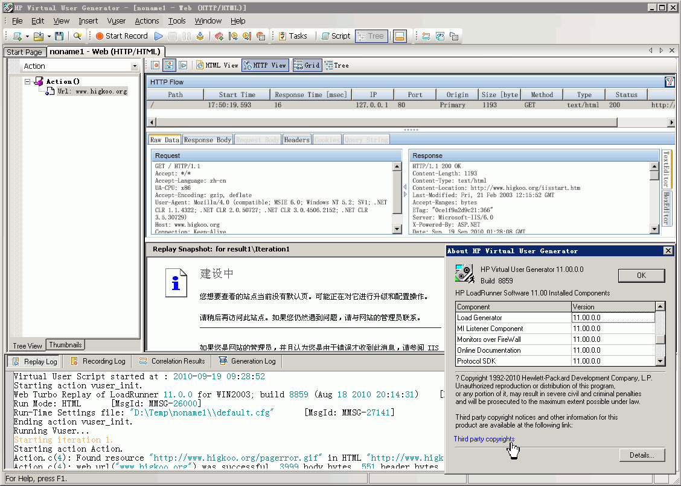Open the Third party copyrights link

[x=484, y=439]
